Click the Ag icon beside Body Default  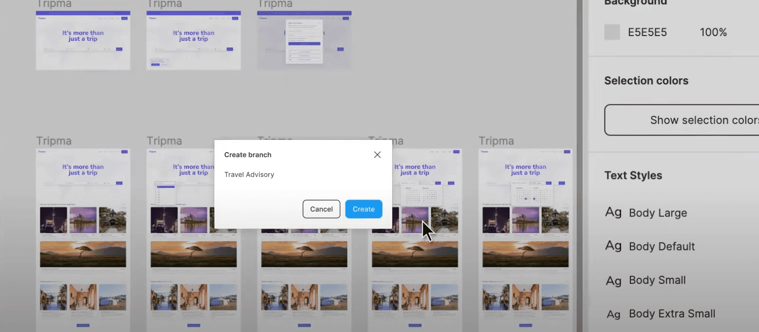pos(613,246)
